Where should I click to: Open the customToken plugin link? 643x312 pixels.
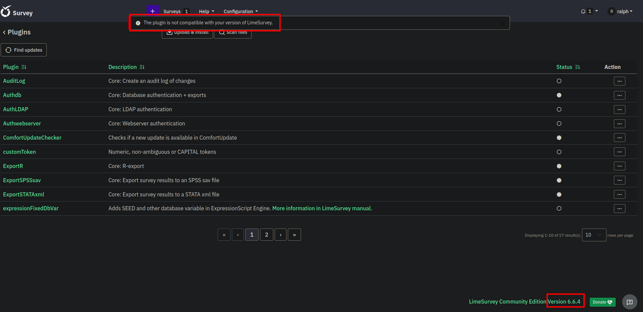pos(19,152)
